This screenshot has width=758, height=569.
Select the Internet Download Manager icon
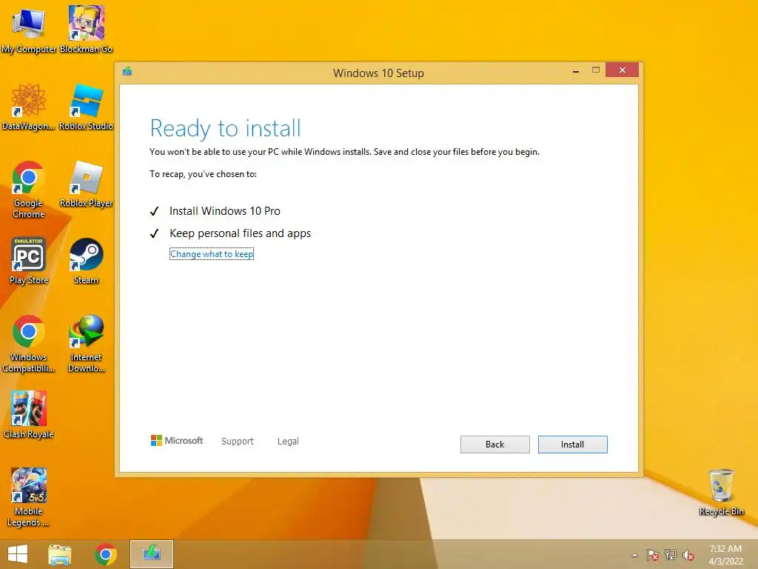pyautogui.click(x=86, y=344)
